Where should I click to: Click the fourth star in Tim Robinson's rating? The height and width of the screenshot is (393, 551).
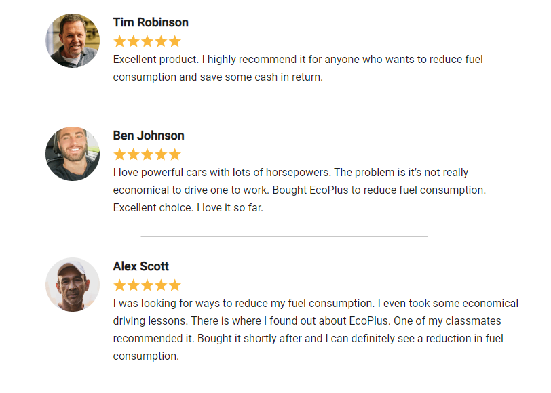point(161,41)
